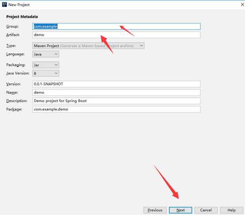Click the Packaging label
245x215 pixels.
point(16,65)
